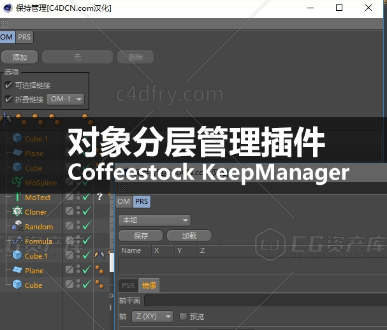The height and width of the screenshot is (330, 387).
Task: Click the bright blue plane icon below Formula
Action: coord(17,270)
